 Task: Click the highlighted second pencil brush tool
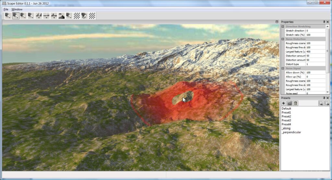[x=16, y=16]
